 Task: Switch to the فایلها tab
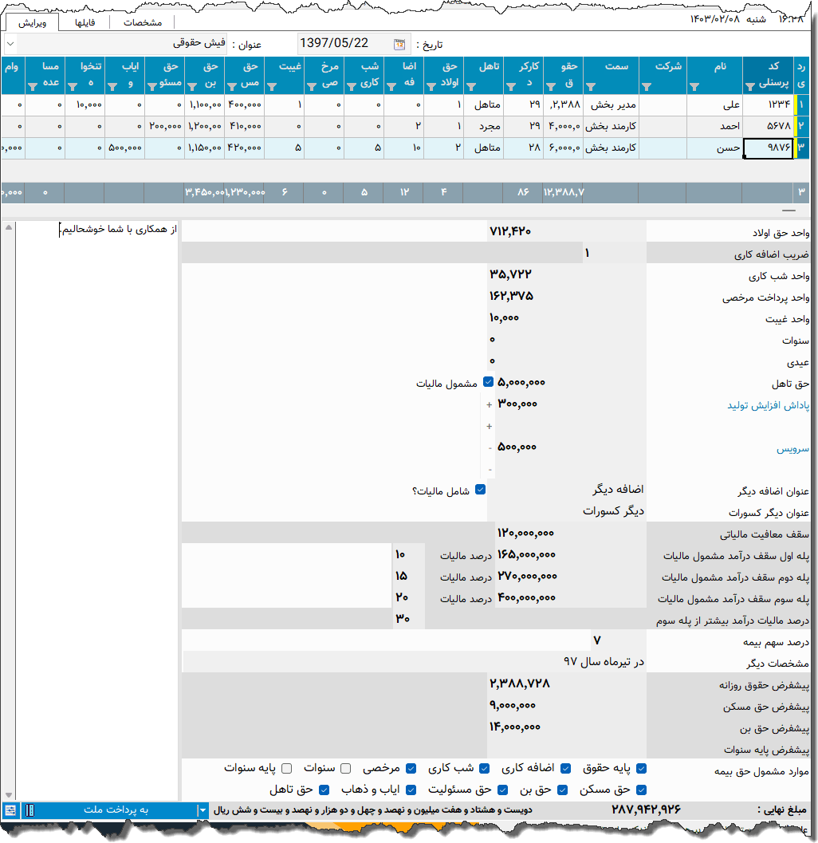(x=85, y=22)
